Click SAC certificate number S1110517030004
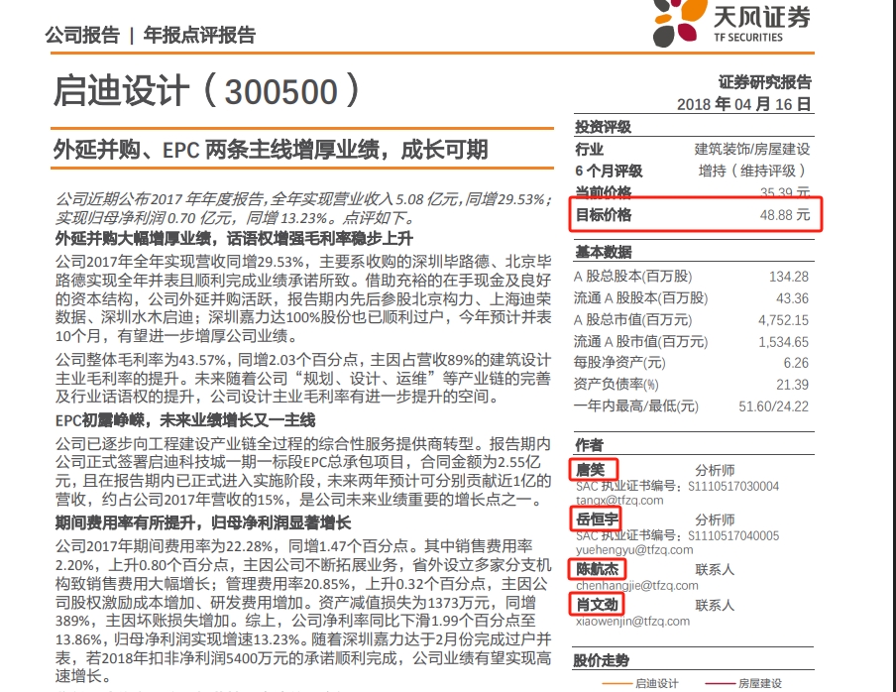This screenshot has height=692, width=896. click(733, 487)
